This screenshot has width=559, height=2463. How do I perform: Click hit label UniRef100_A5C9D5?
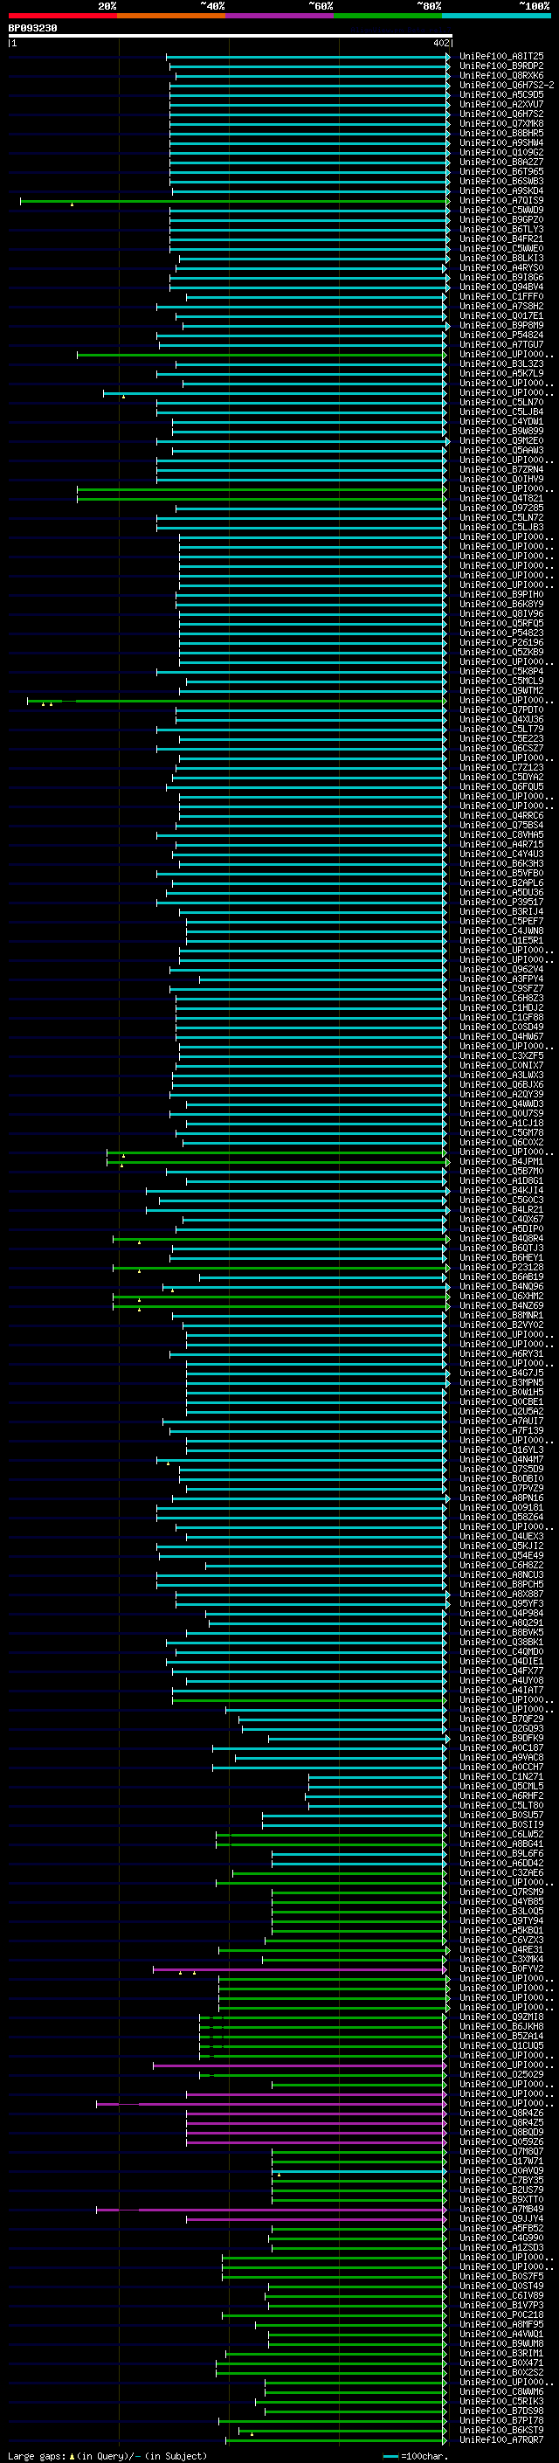click(x=501, y=95)
